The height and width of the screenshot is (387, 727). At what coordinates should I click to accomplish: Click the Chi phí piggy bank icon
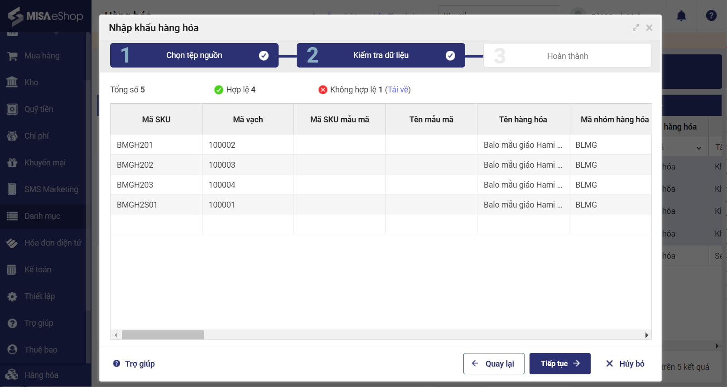pos(12,136)
